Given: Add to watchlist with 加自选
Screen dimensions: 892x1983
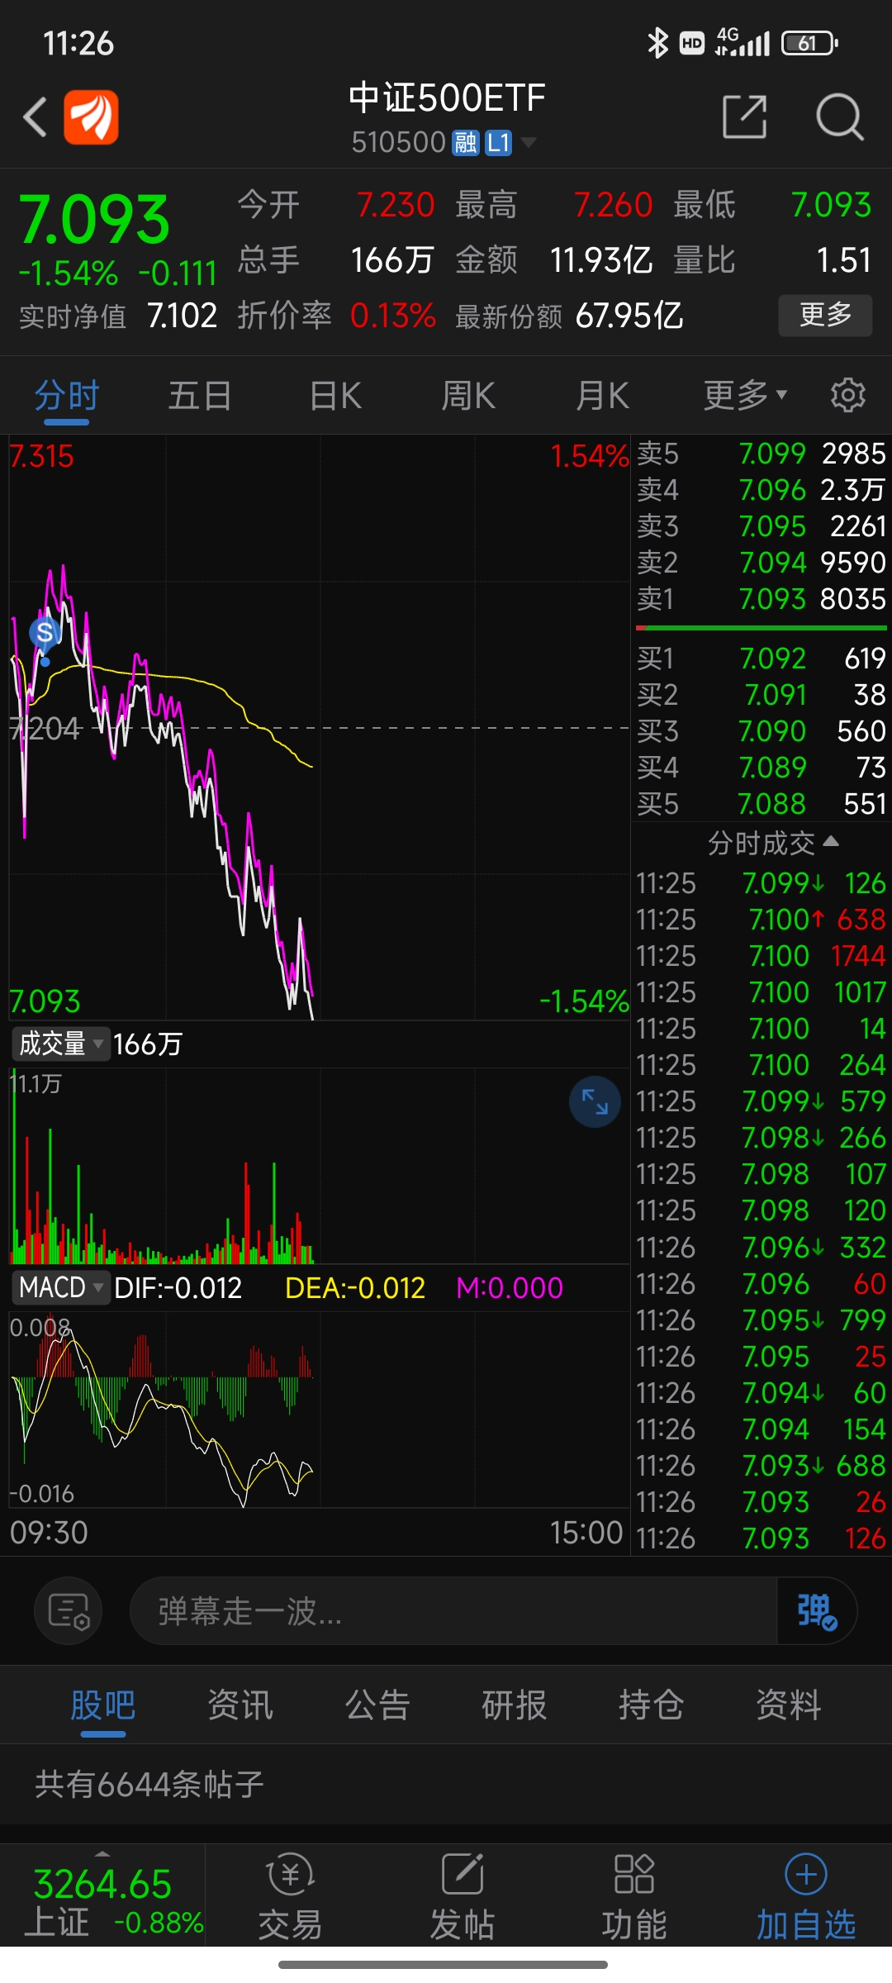Looking at the screenshot, I should [806, 1897].
